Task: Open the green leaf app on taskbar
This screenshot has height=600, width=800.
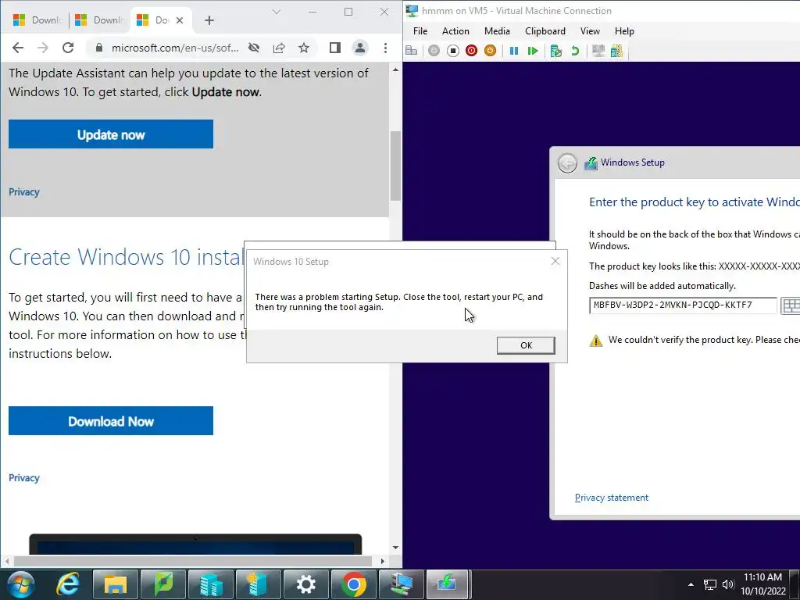Action: [163, 584]
